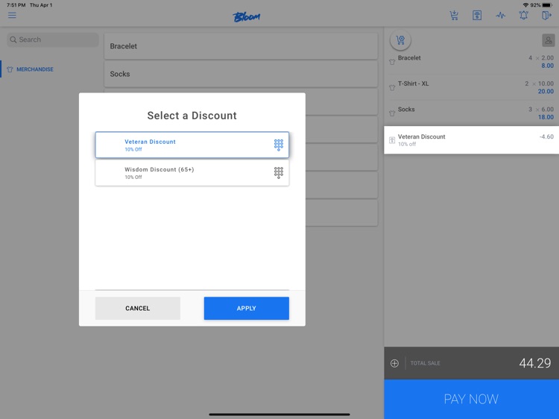Cancel the discount dialog
Viewport: 559px width, 419px height.
tap(138, 308)
